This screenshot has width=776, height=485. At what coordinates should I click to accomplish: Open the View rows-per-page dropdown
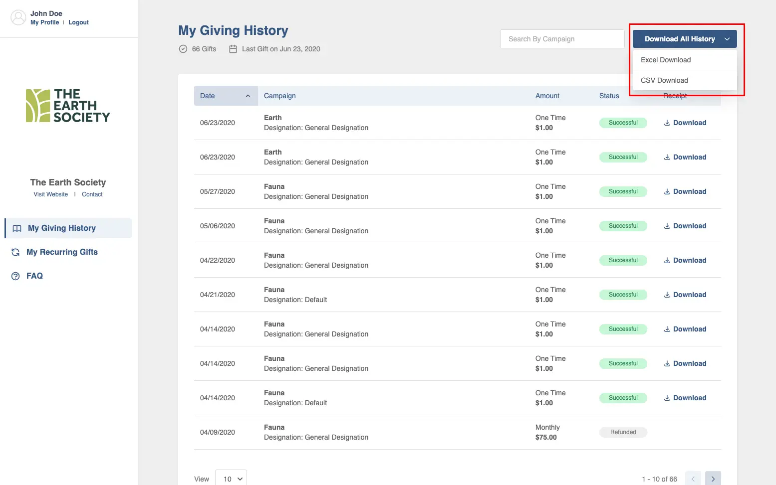(x=231, y=479)
